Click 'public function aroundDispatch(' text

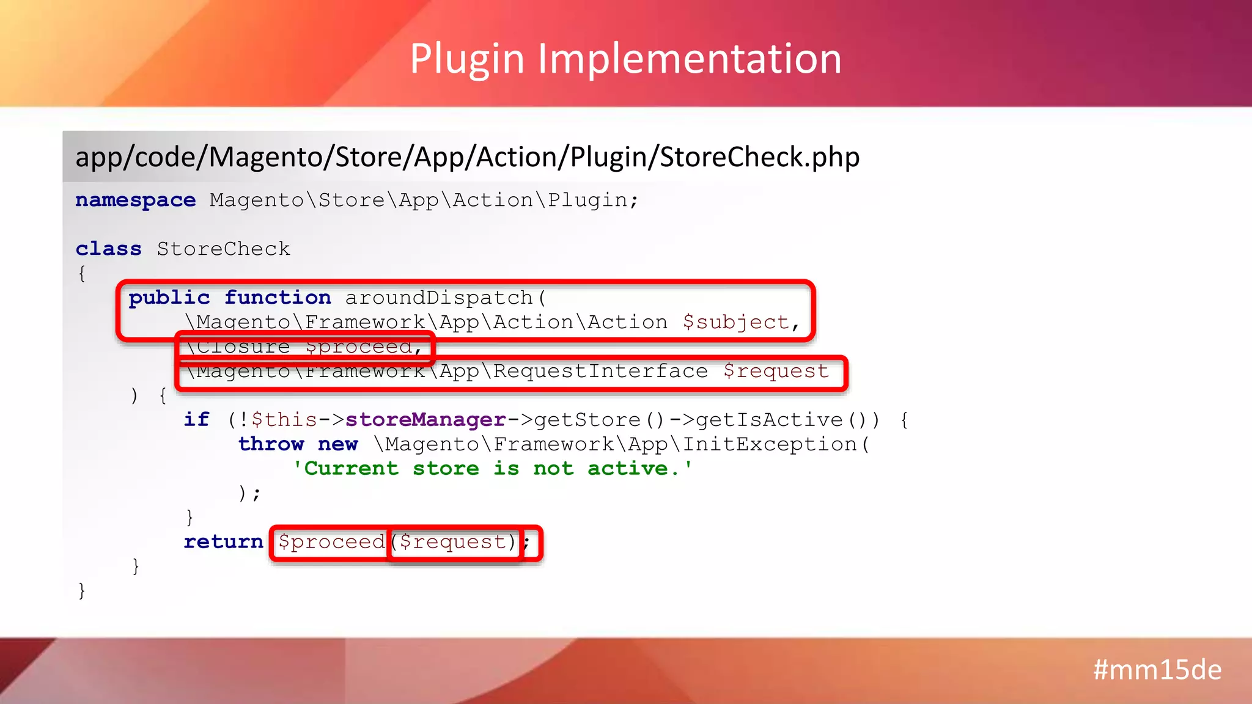[x=337, y=298]
